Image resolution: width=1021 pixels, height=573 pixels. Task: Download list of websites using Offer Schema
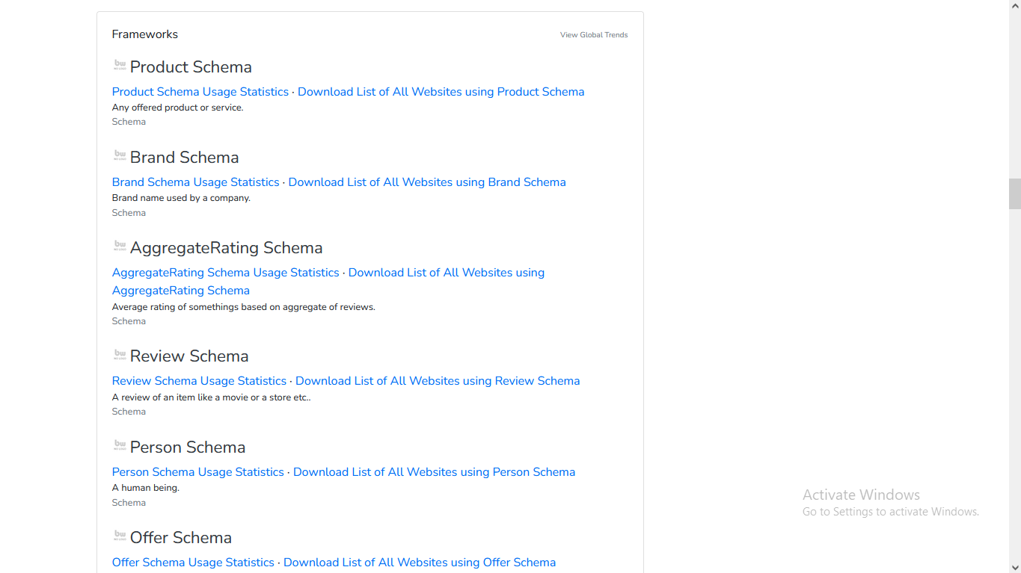tap(420, 563)
